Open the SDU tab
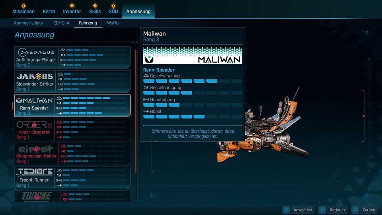The image size is (382, 215). click(113, 12)
